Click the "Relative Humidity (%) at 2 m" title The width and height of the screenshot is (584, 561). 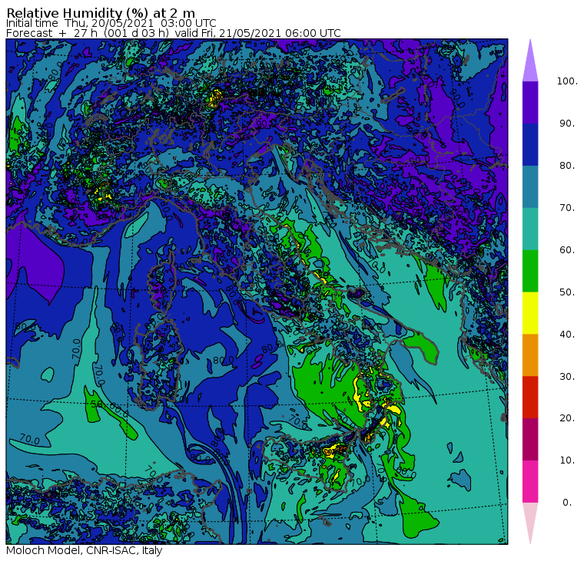(x=101, y=13)
